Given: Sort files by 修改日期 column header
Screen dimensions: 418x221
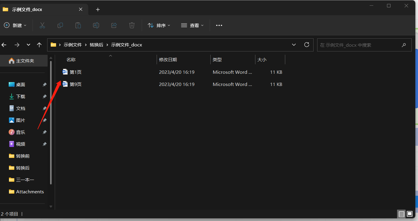Looking at the screenshot, I should (168, 60).
